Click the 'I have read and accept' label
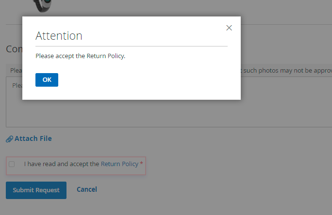 pos(62,164)
